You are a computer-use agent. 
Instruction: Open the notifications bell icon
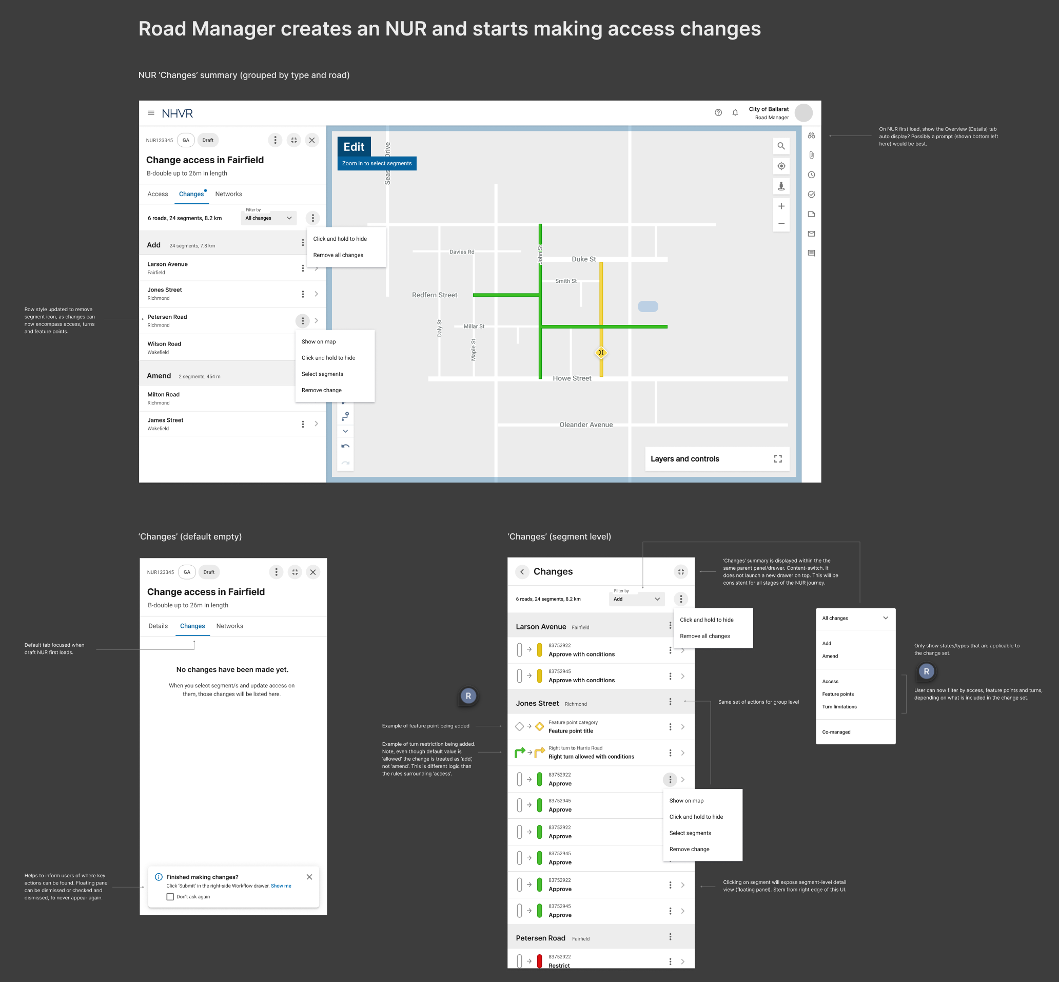tap(735, 112)
